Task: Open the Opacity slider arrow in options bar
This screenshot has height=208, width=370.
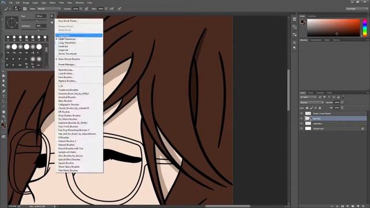Action: 81,9
